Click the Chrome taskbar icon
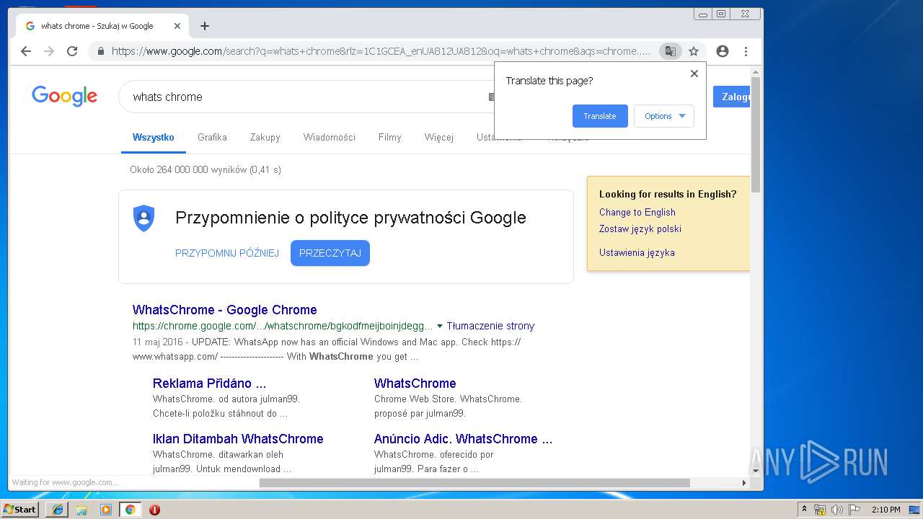 (130, 510)
